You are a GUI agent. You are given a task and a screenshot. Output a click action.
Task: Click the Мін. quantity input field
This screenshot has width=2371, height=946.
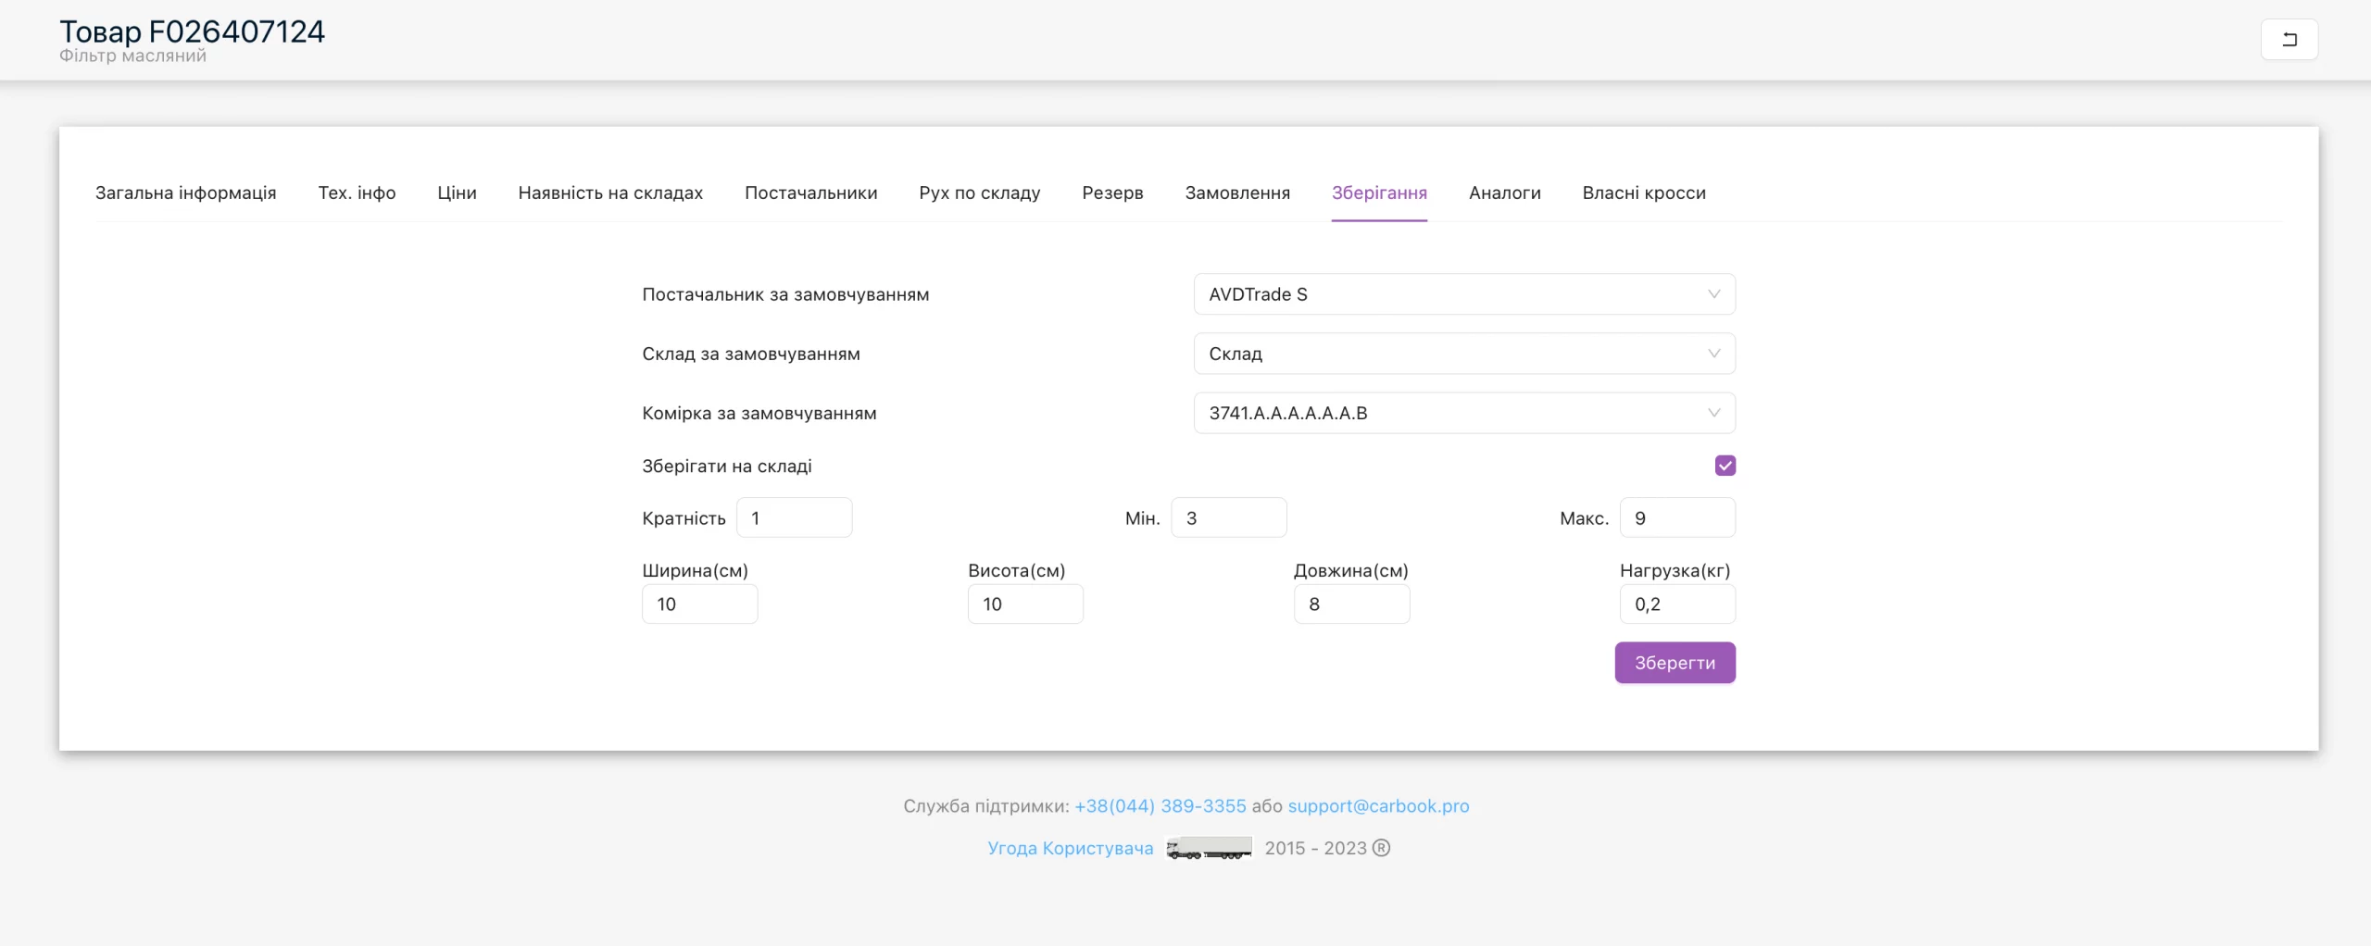[x=1229, y=517]
